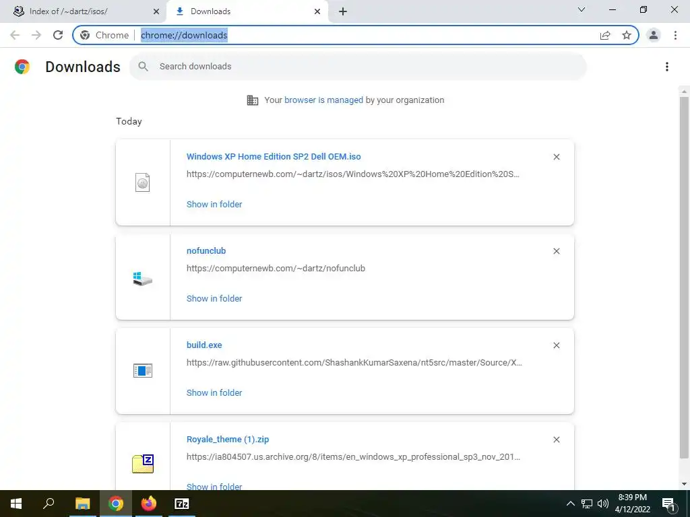
Task: Click the archive.org Royale_theme source URL
Action: click(353, 457)
